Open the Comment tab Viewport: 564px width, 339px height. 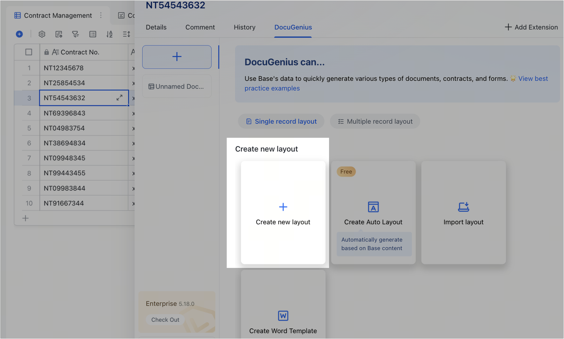(x=200, y=27)
